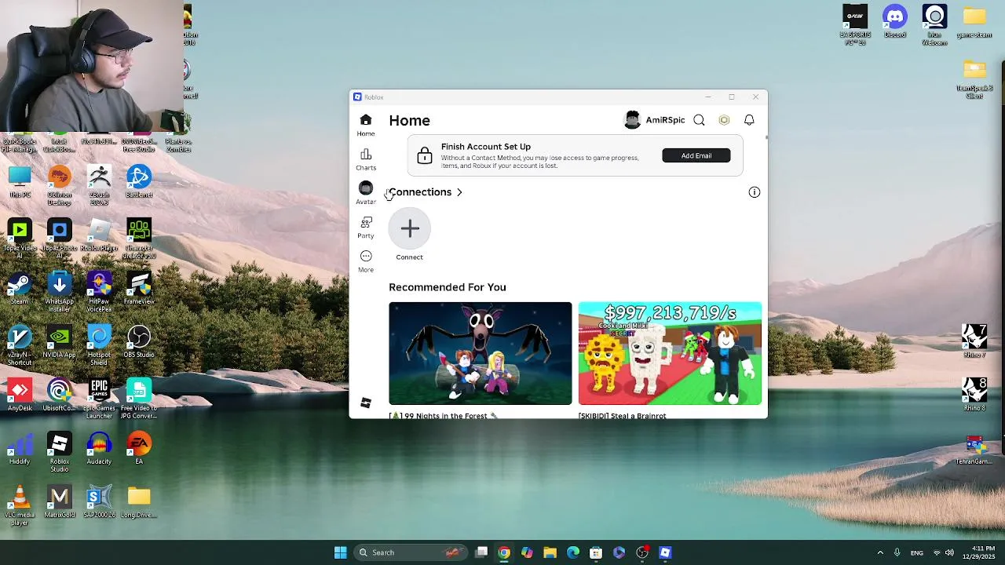Select the HitPaw VoicePea desktop icon
The width and height of the screenshot is (1005, 565).
pyautogui.click(x=99, y=293)
